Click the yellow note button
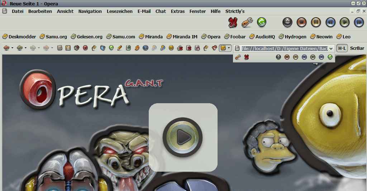The height and width of the screenshot is (191, 367). (223, 48)
